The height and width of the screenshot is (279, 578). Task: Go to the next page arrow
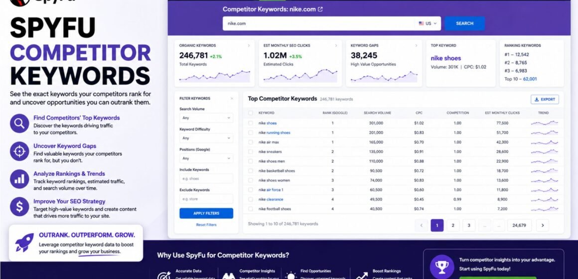pyautogui.click(x=543, y=225)
